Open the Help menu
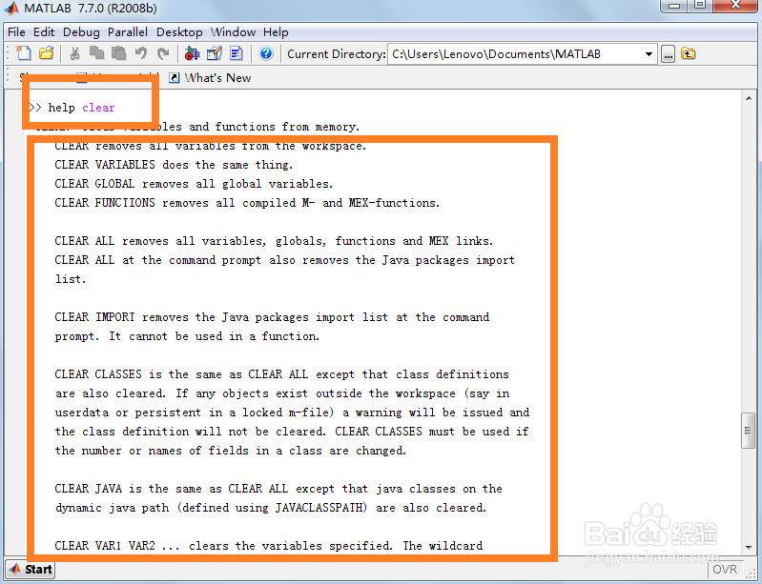762x584 pixels. pyautogui.click(x=276, y=32)
